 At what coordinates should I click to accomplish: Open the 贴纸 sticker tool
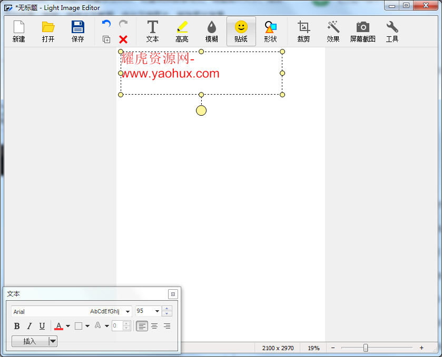241,32
